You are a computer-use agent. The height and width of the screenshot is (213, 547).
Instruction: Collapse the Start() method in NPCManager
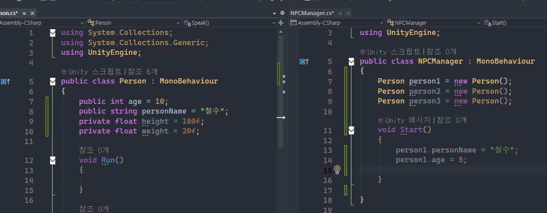tap(352, 130)
